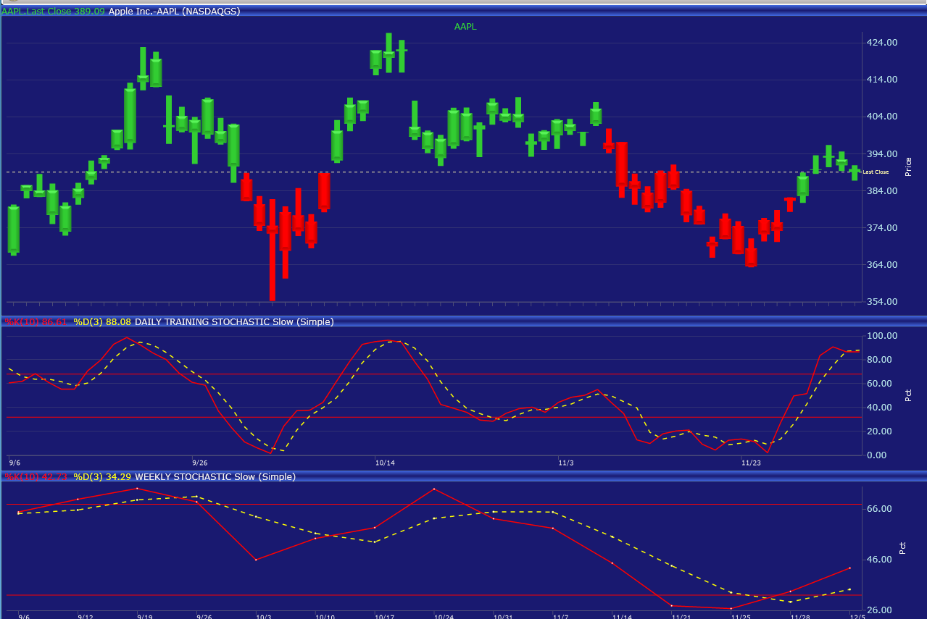This screenshot has width=927, height=619.
Task: Click the daily '%K(10) 86.61' reading
Action: click(36, 321)
